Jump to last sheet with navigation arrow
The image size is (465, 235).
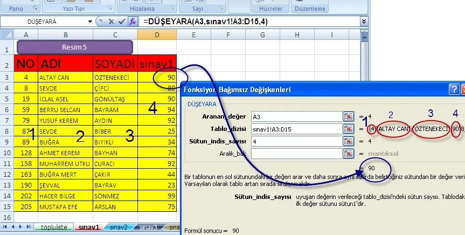pos(27,227)
